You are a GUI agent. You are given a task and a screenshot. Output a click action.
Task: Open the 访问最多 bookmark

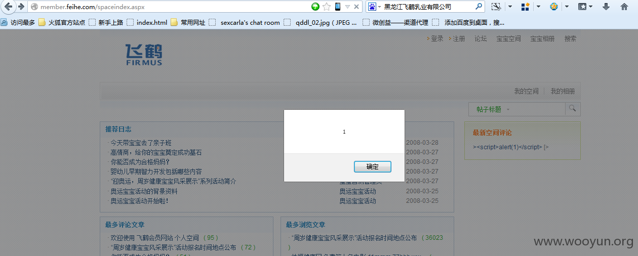[18, 22]
